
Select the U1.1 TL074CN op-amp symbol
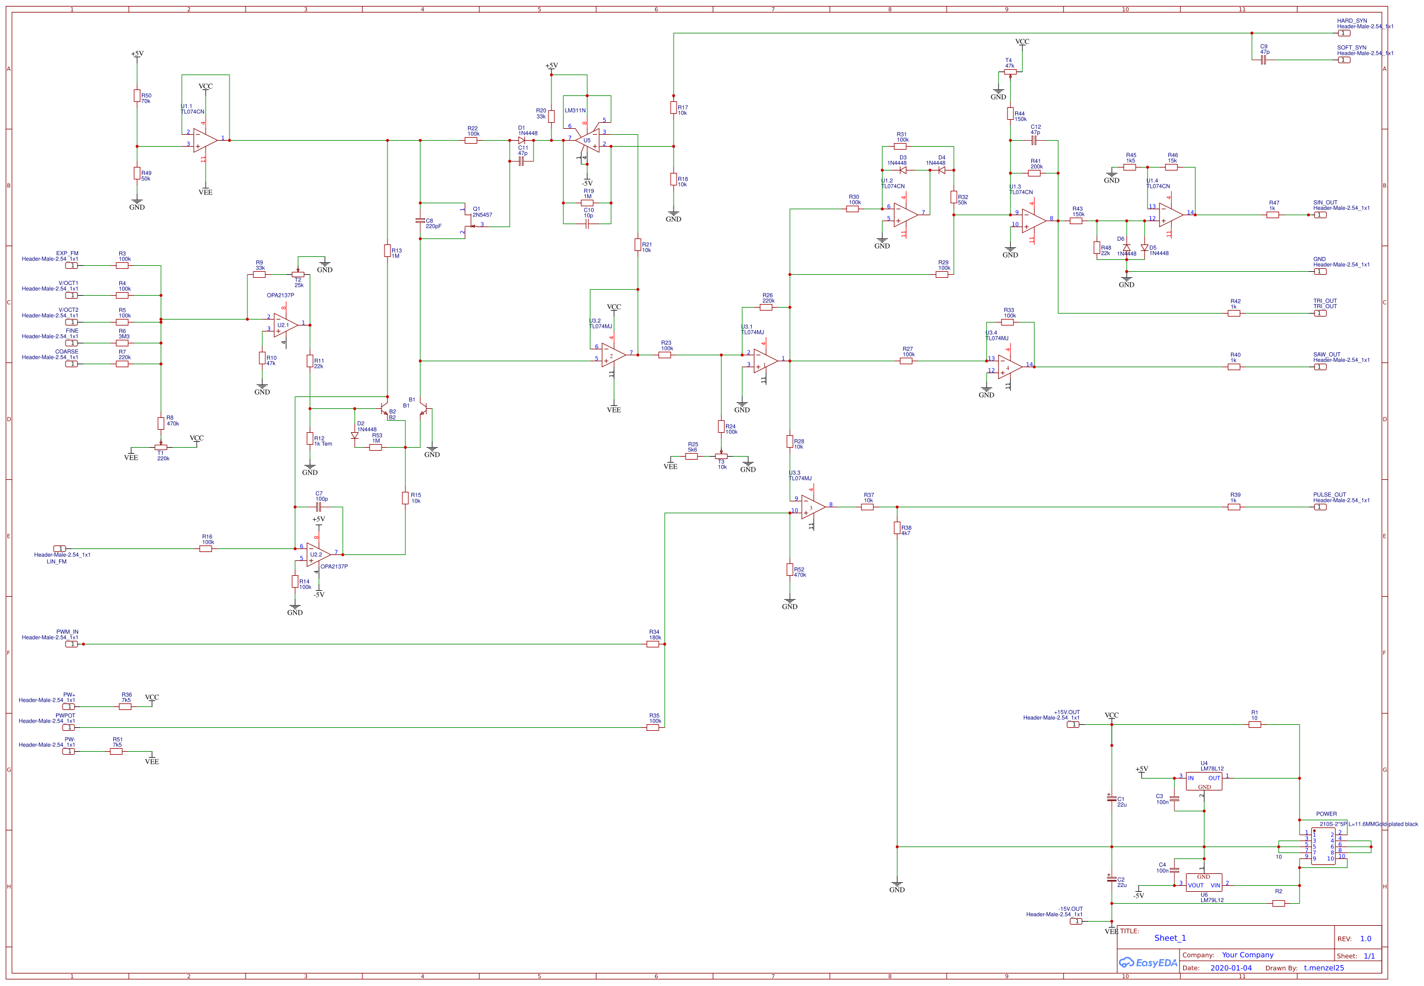[x=204, y=141]
